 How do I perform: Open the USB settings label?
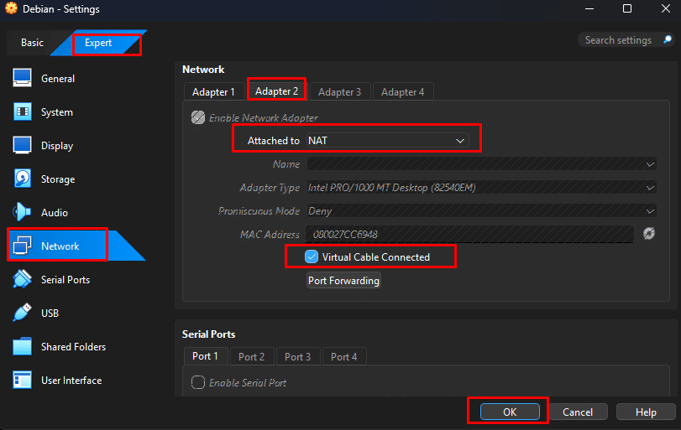coord(50,313)
